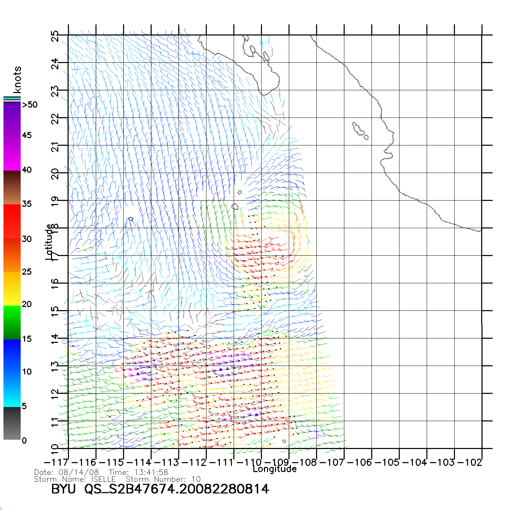Click the "Longitude" axis title
The width and height of the screenshot is (517, 510).
pyautogui.click(x=274, y=469)
